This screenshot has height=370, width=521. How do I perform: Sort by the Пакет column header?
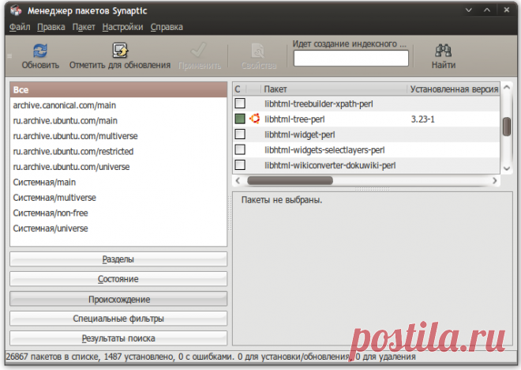[334, 89]
